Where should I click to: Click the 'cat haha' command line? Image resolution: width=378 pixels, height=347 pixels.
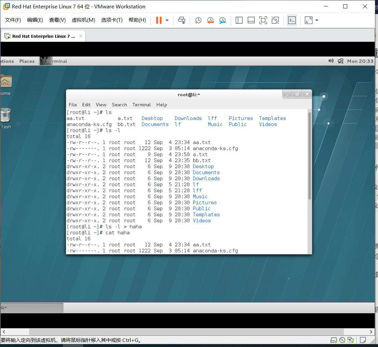[x=98, y=233]
